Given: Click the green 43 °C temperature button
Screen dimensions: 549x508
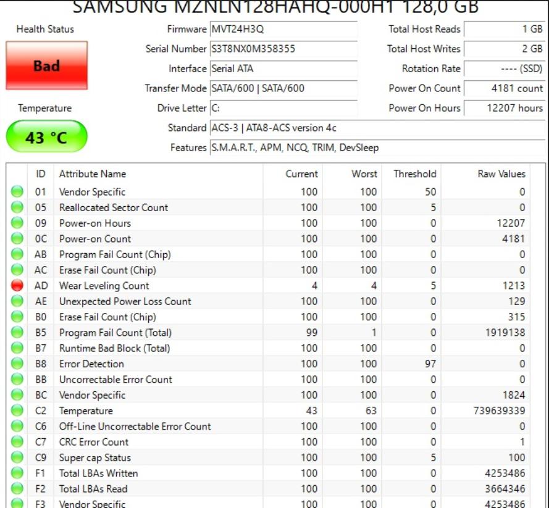Looking at the screenshot, I should point(46,136).
